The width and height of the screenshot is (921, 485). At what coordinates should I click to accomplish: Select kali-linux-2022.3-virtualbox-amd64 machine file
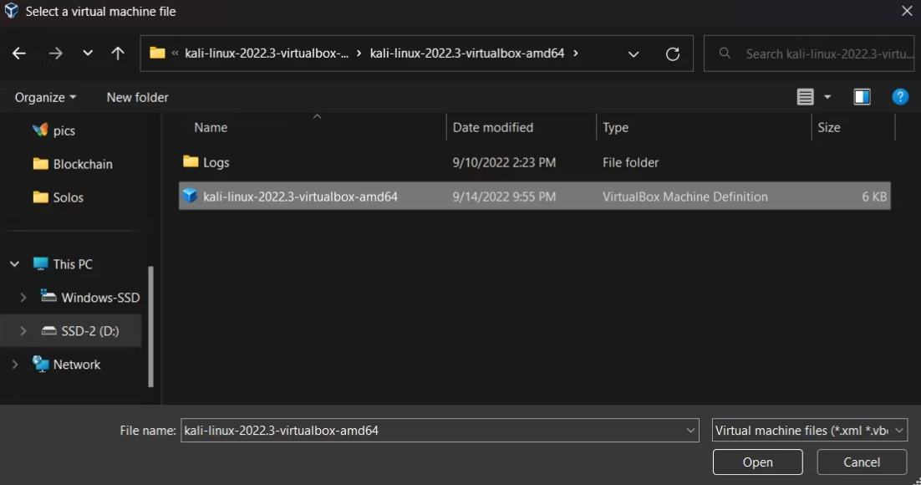tap(535, 196)
